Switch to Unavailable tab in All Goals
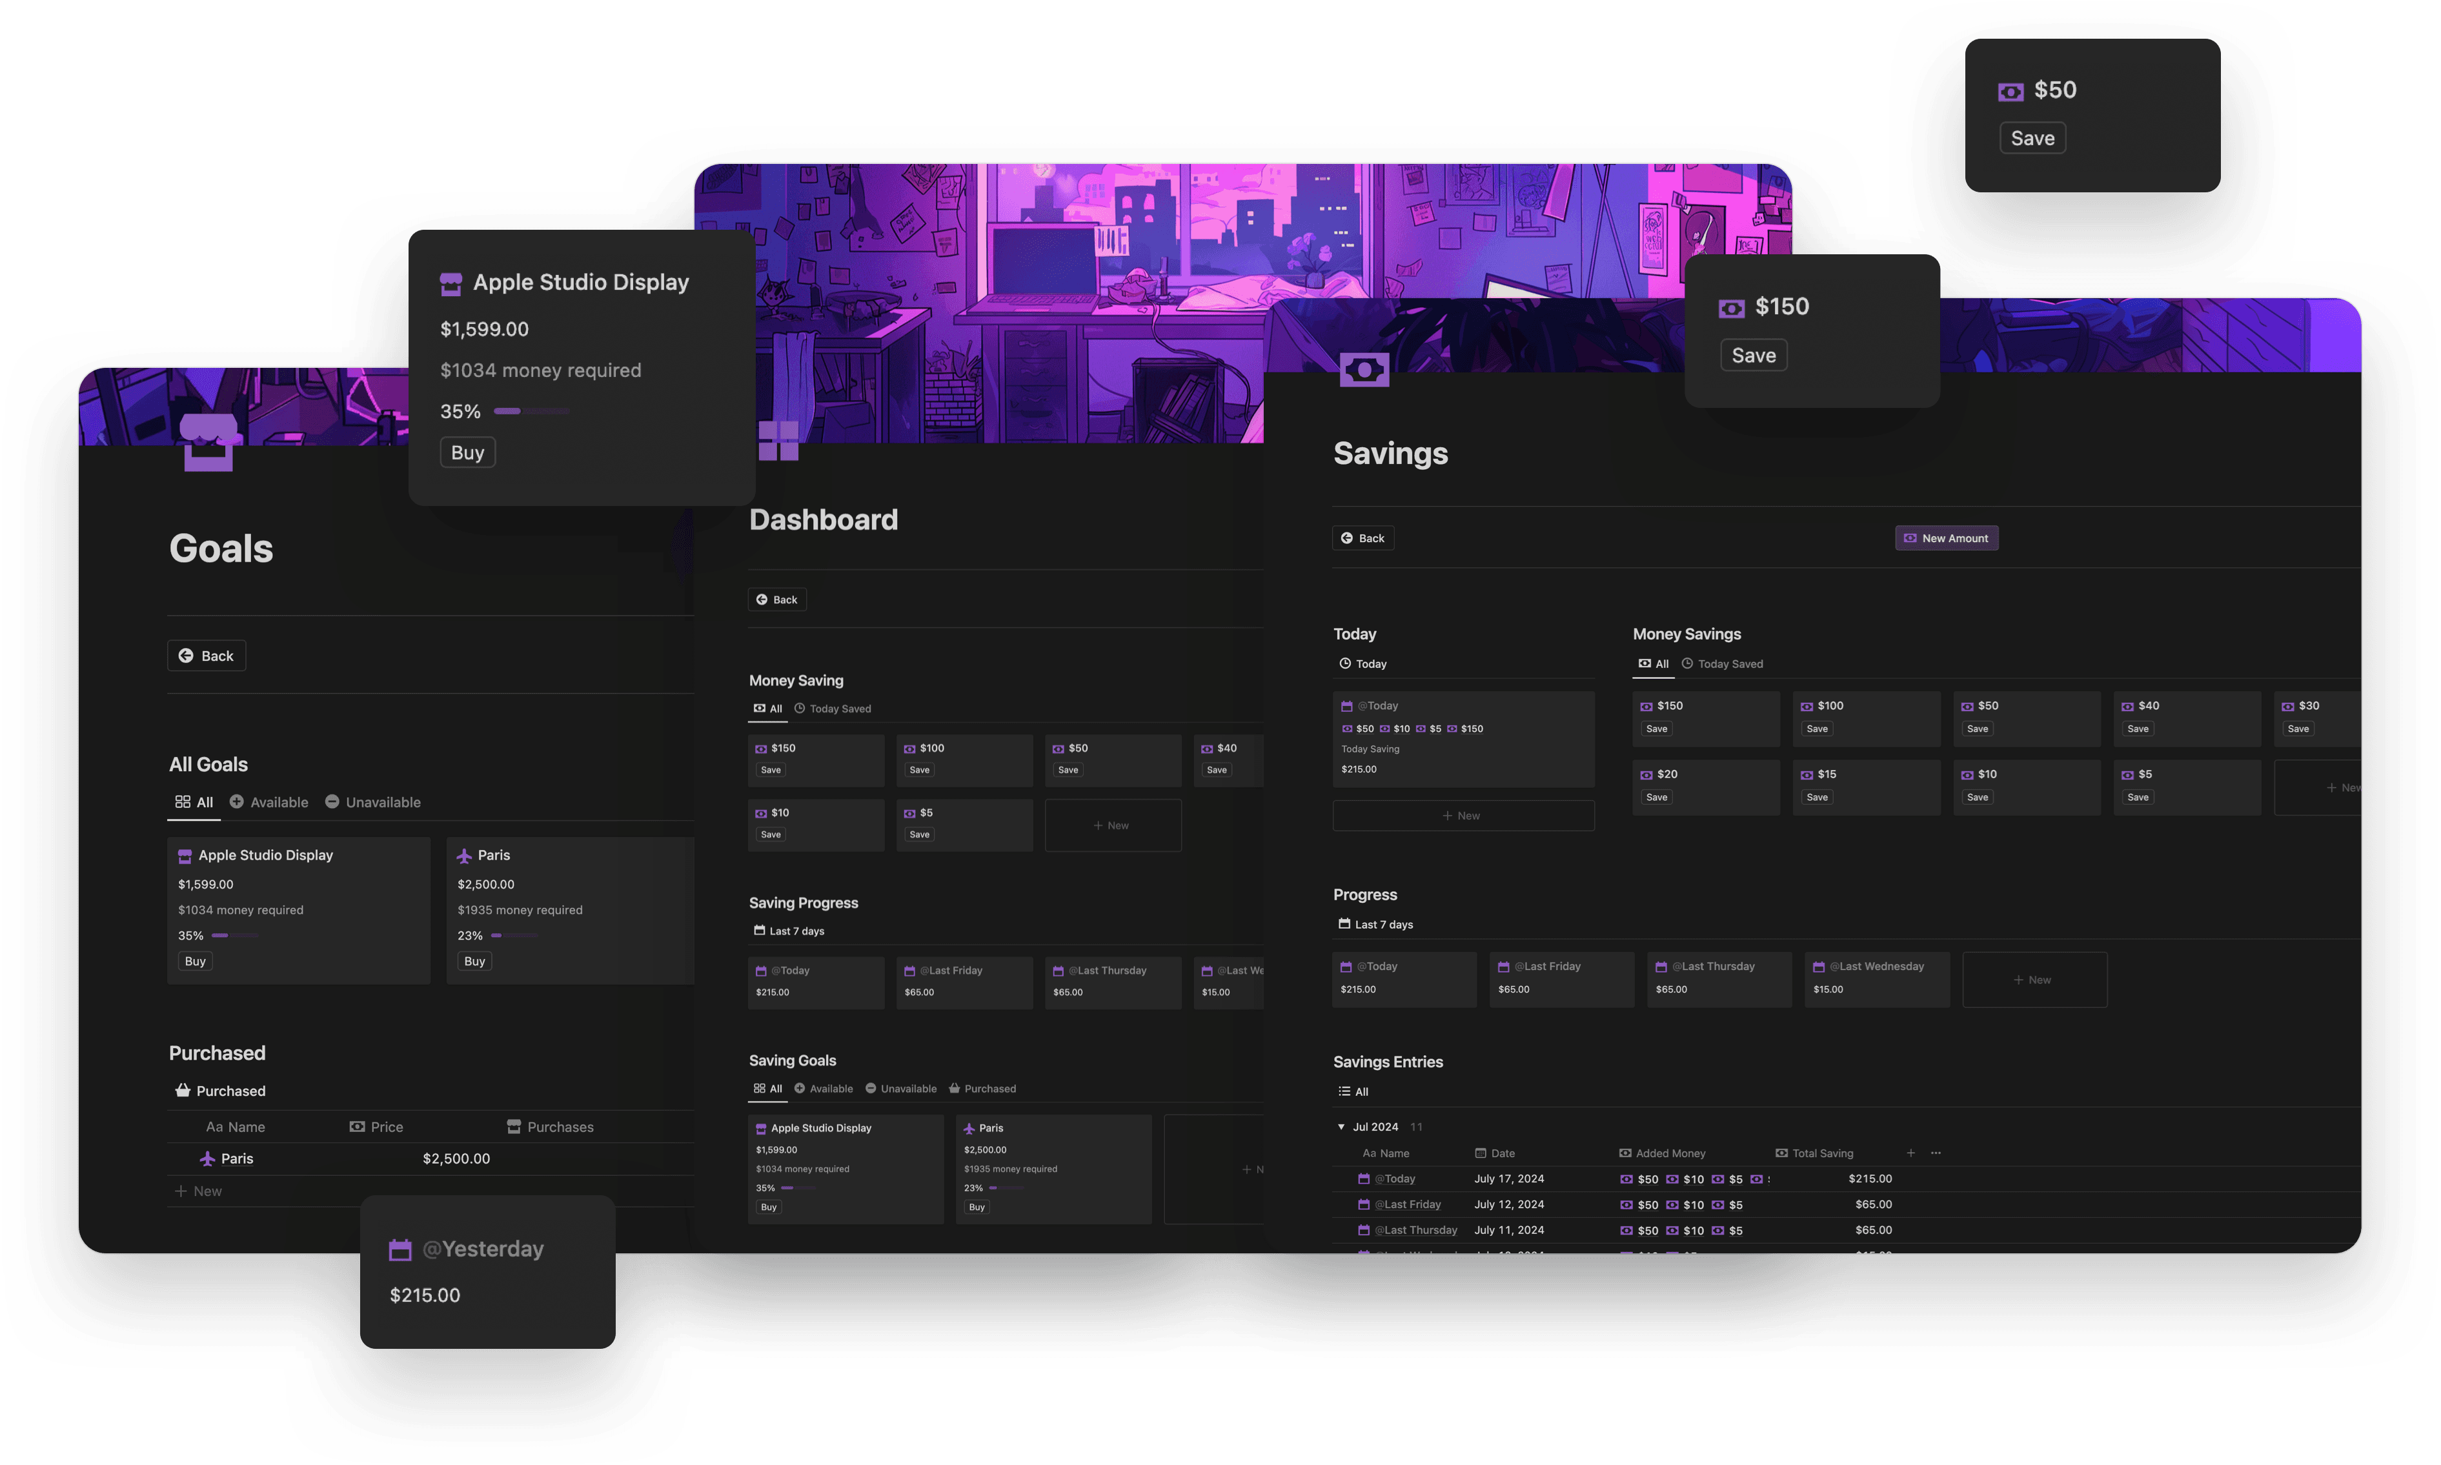 coord(373,803)
